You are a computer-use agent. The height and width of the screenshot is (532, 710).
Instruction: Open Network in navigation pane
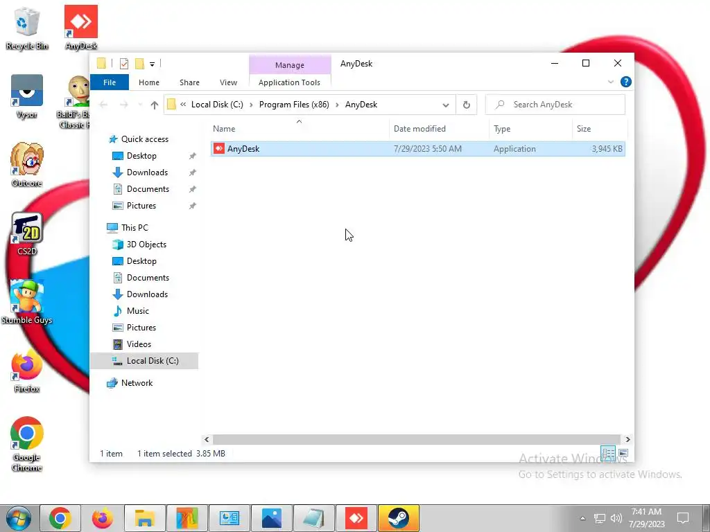click(137, 382)
